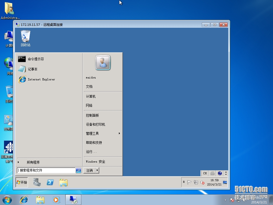Screen dimensions: 273x205
Task: Open Server Manager on remote taskbar
Action: pos(37,182)
